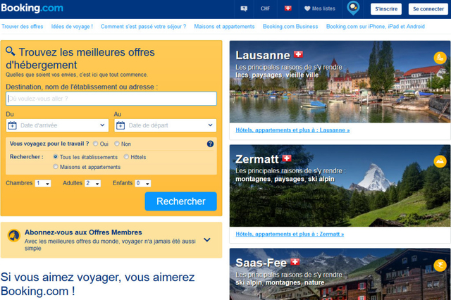Open the Booking.com Business menu item
This screenshot has width=451, height=300.
click(x=290, y=27)
